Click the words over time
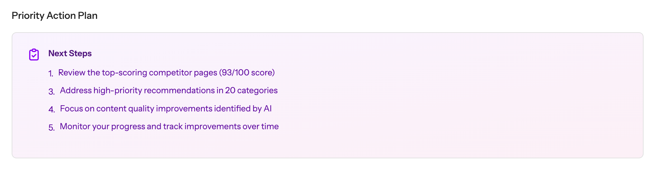This screenshot has height=170, width=658. pos(260,126)
